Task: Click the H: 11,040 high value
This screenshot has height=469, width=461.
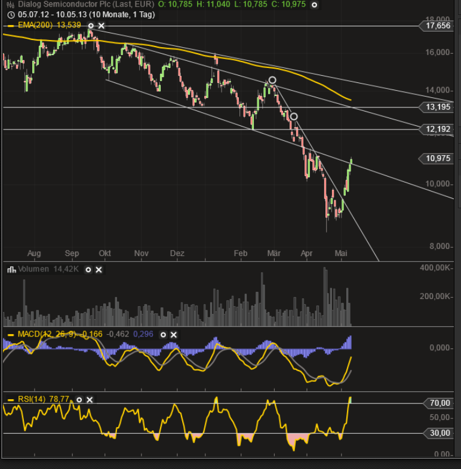Action: [x=213, y=5]
